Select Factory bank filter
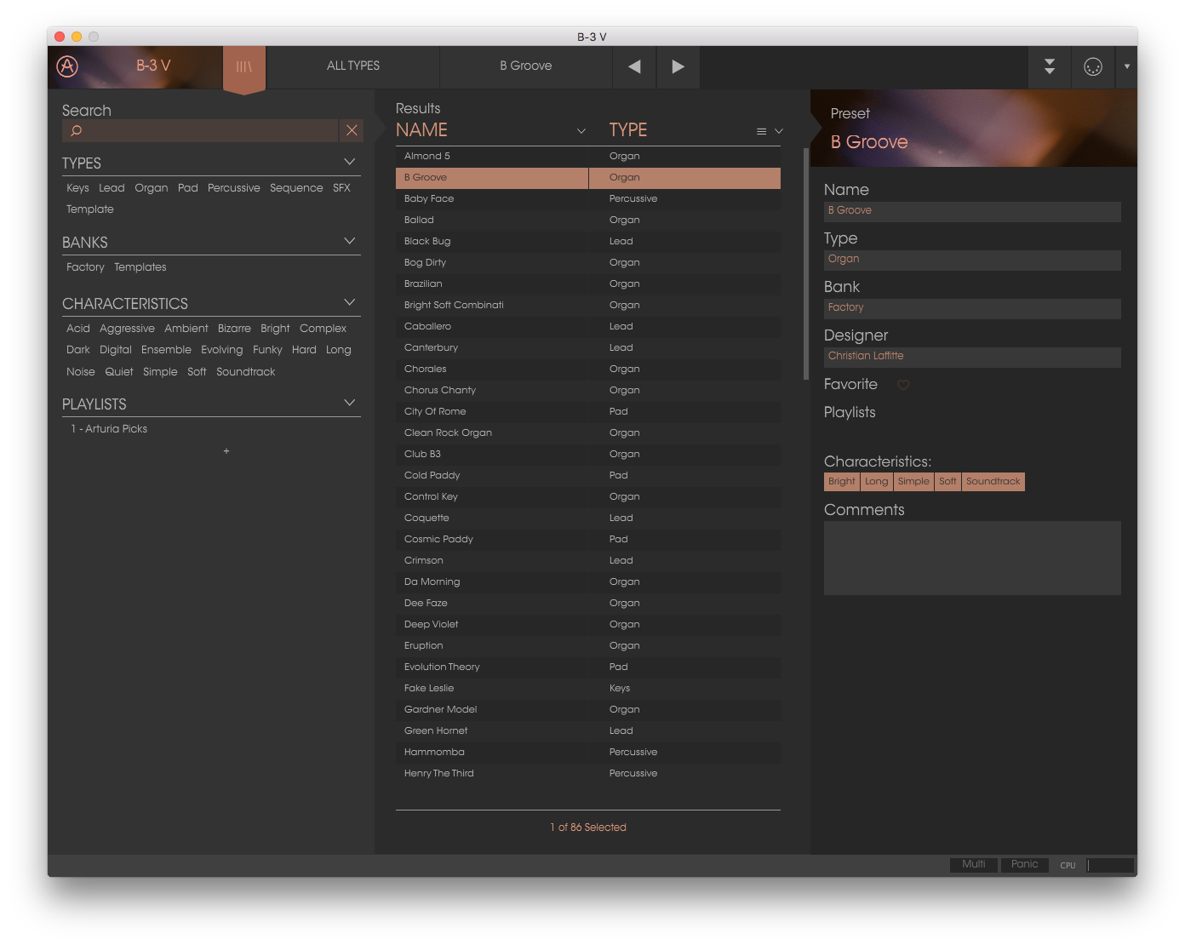The width and height of the screenshot is (1185, 945). (85, 267)
